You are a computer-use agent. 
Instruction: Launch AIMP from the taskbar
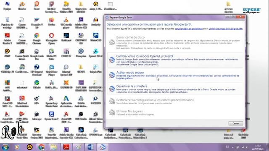click(29, 147)
